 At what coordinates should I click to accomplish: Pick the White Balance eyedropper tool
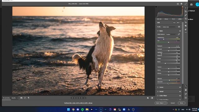coord(179,34)
